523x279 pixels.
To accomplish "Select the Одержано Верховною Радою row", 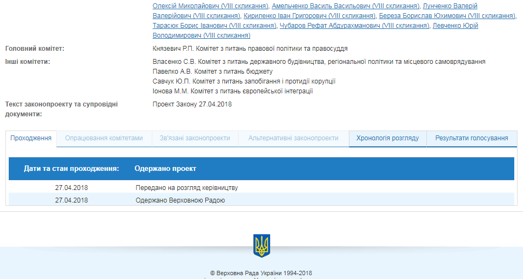I will (180, 200).
